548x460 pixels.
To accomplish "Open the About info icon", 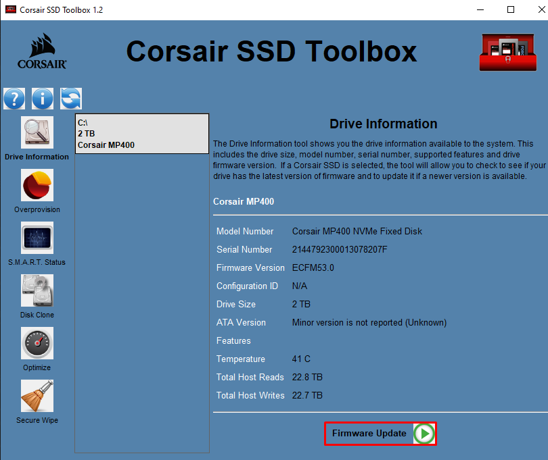I will click(42, 99).
